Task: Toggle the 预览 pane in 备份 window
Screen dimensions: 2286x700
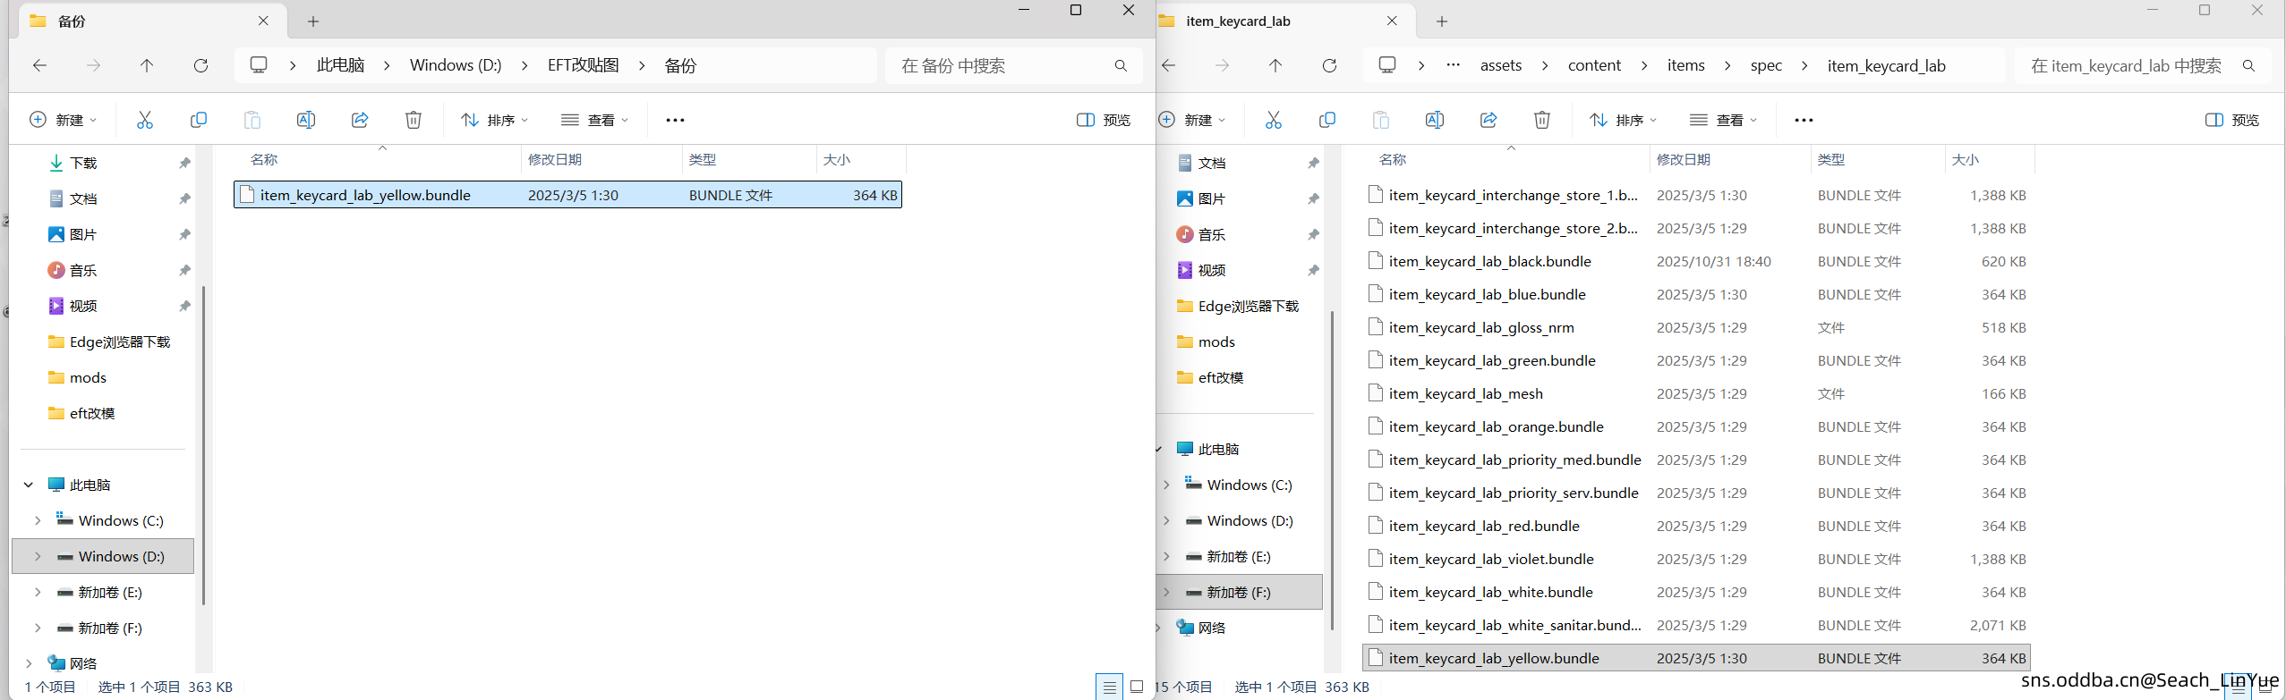Action: (x=1104, y=120)
